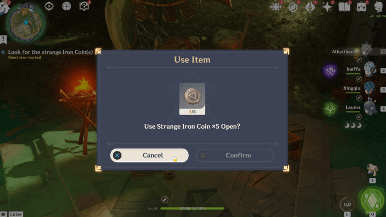Open the backpack Inventory icon
Screen dimensions: 386x217
tap(362, 7)
